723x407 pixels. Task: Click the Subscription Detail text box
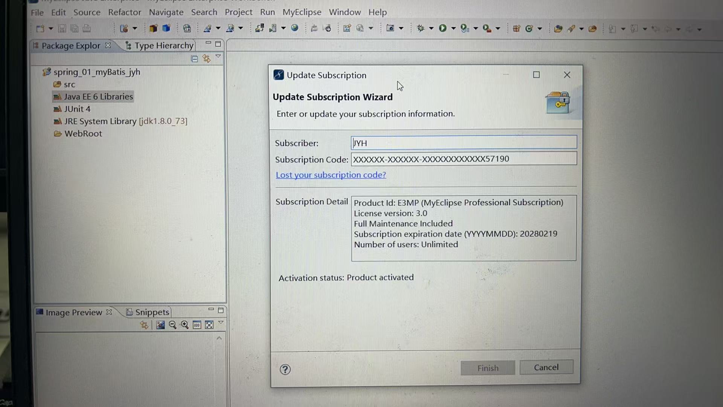[464, 228]
